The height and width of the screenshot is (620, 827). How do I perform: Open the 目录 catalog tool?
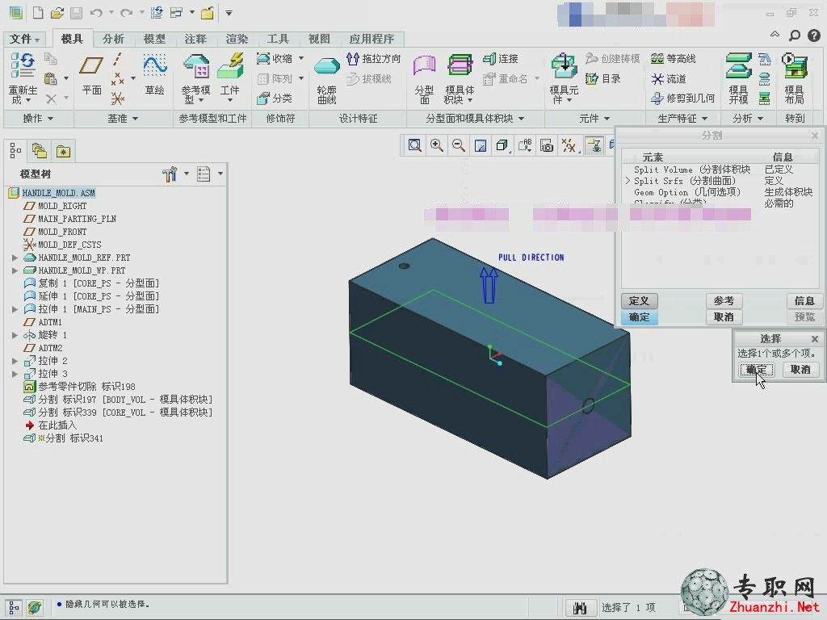point(602,78)
